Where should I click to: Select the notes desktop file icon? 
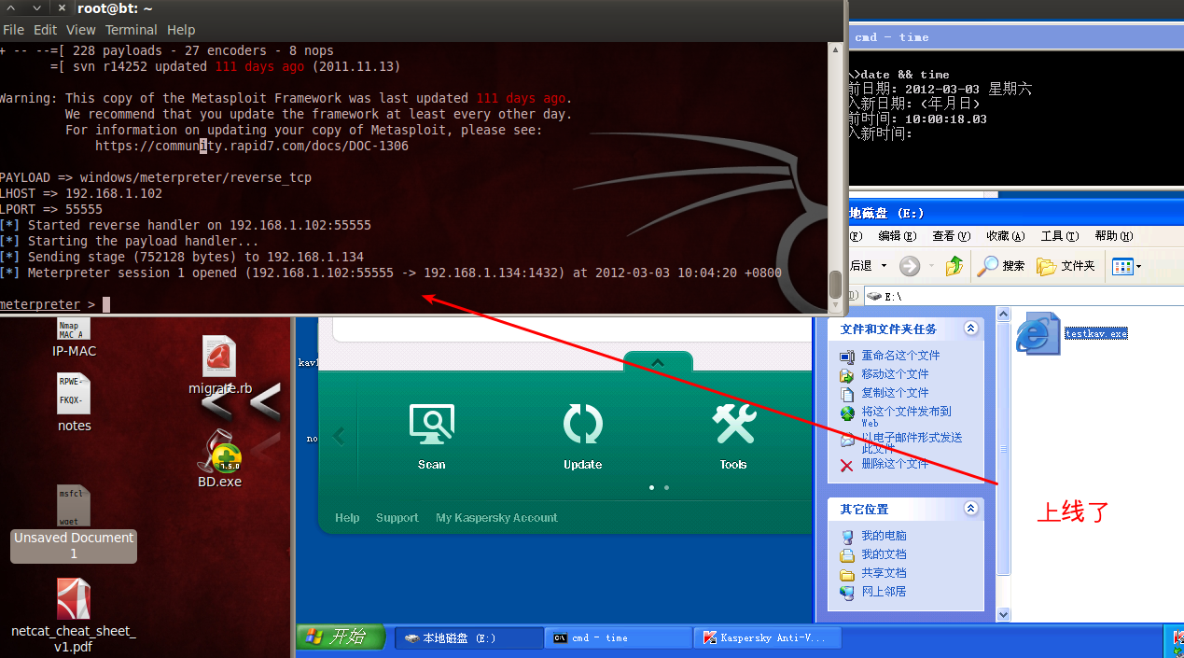pos(74,403)
